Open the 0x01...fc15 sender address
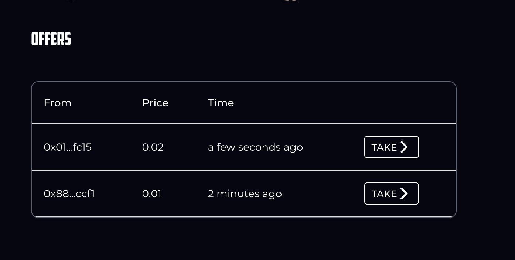The image size is (515, 260). (67, 147)
